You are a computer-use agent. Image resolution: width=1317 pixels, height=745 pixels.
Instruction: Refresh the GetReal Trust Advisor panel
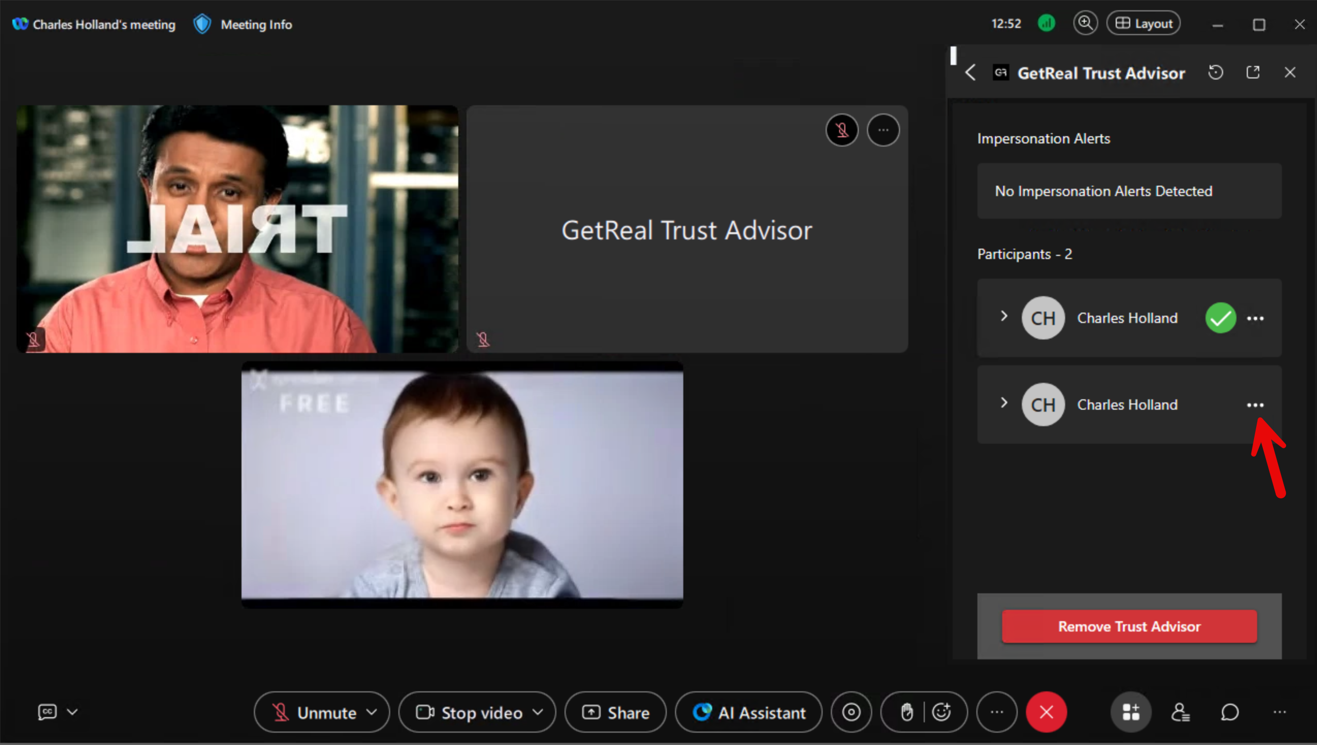tap(1215, 73)
